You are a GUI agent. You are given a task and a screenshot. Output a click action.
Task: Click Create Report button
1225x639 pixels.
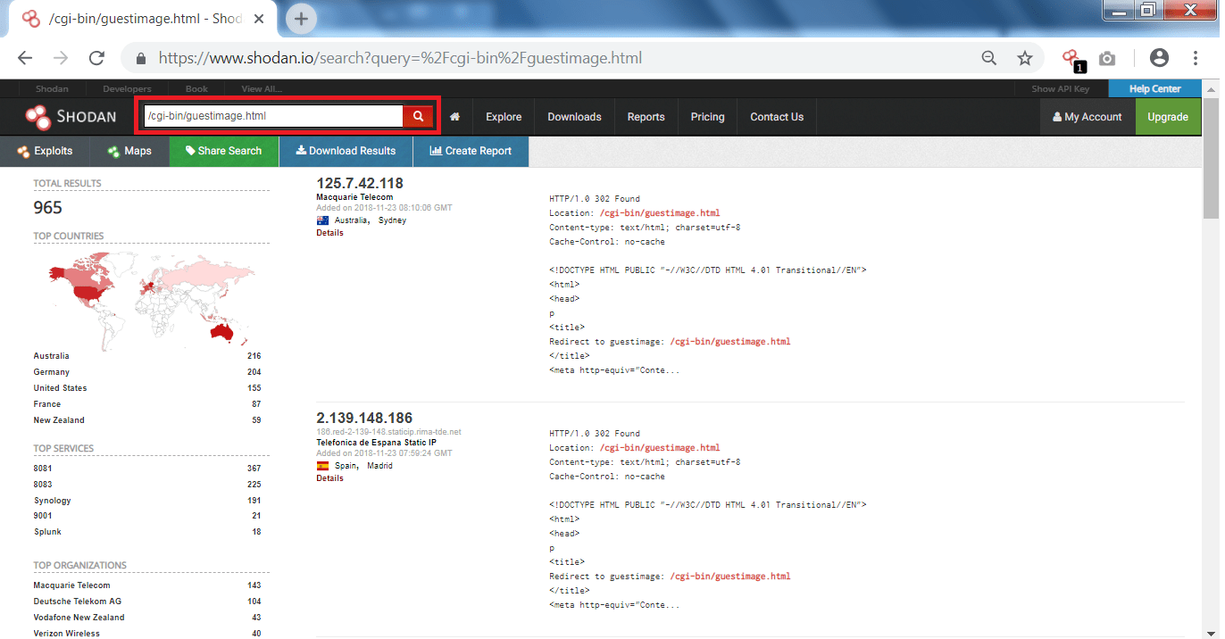click(471, 151)
